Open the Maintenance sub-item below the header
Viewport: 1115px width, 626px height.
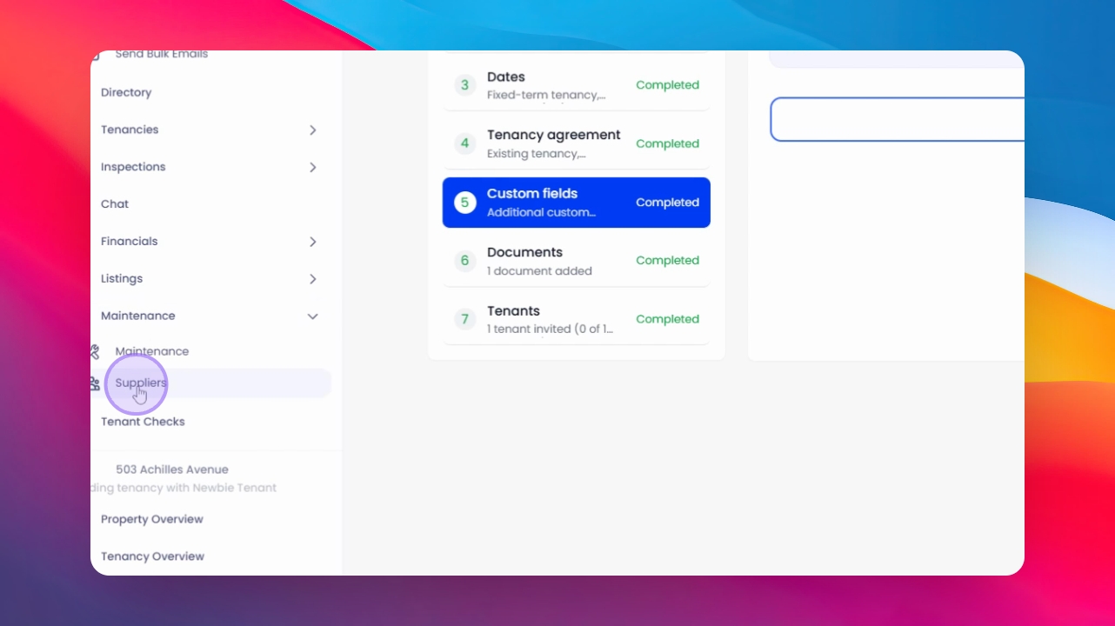pyautogui.click(x=152, y=351)
